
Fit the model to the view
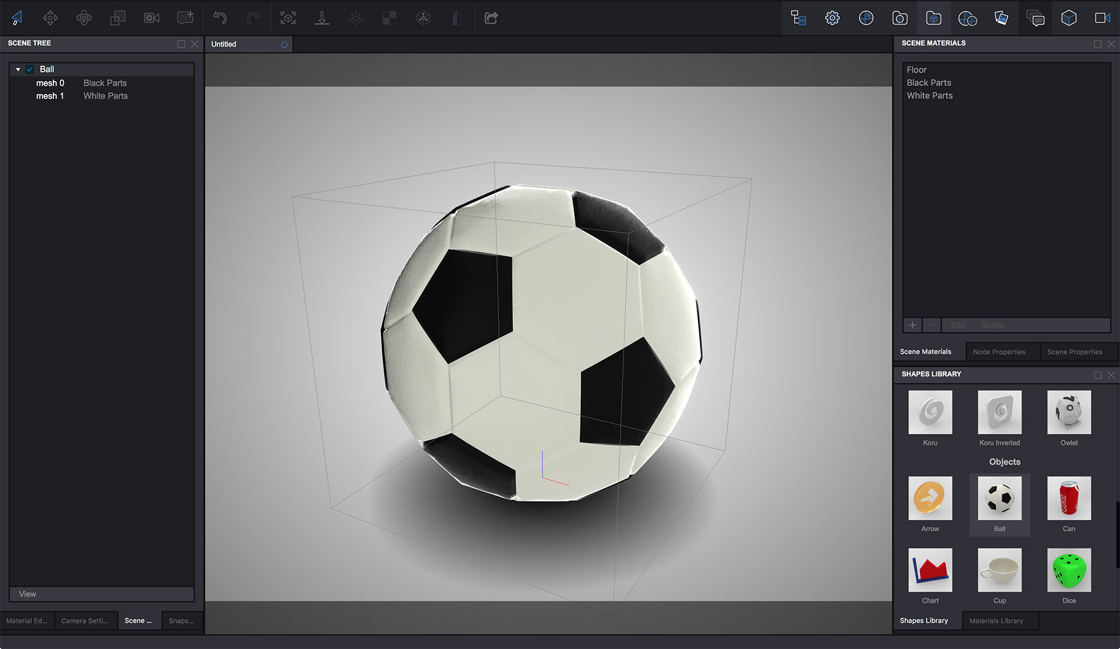[x=288, y=18]
